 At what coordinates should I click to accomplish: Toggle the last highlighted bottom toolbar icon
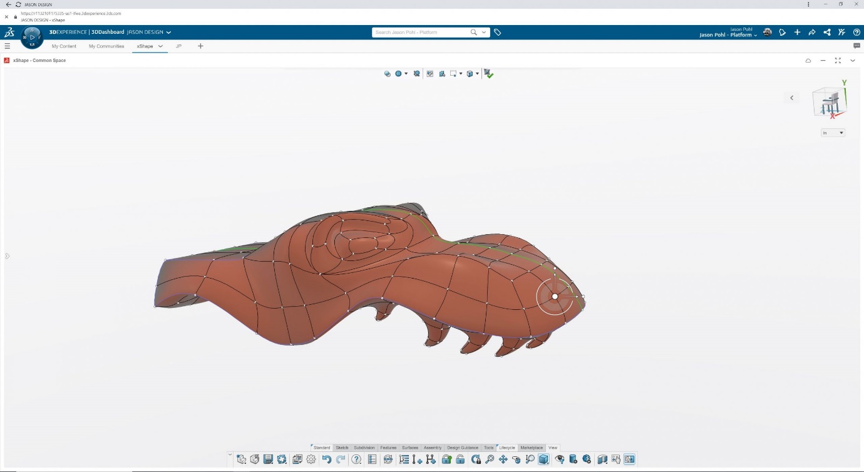point(629,459)
